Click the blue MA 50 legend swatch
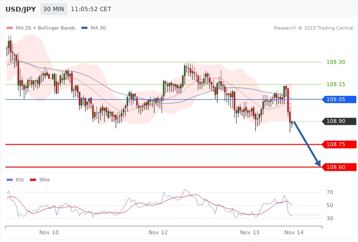The height and width of the screenshot is (242, 358). [84, 28]
